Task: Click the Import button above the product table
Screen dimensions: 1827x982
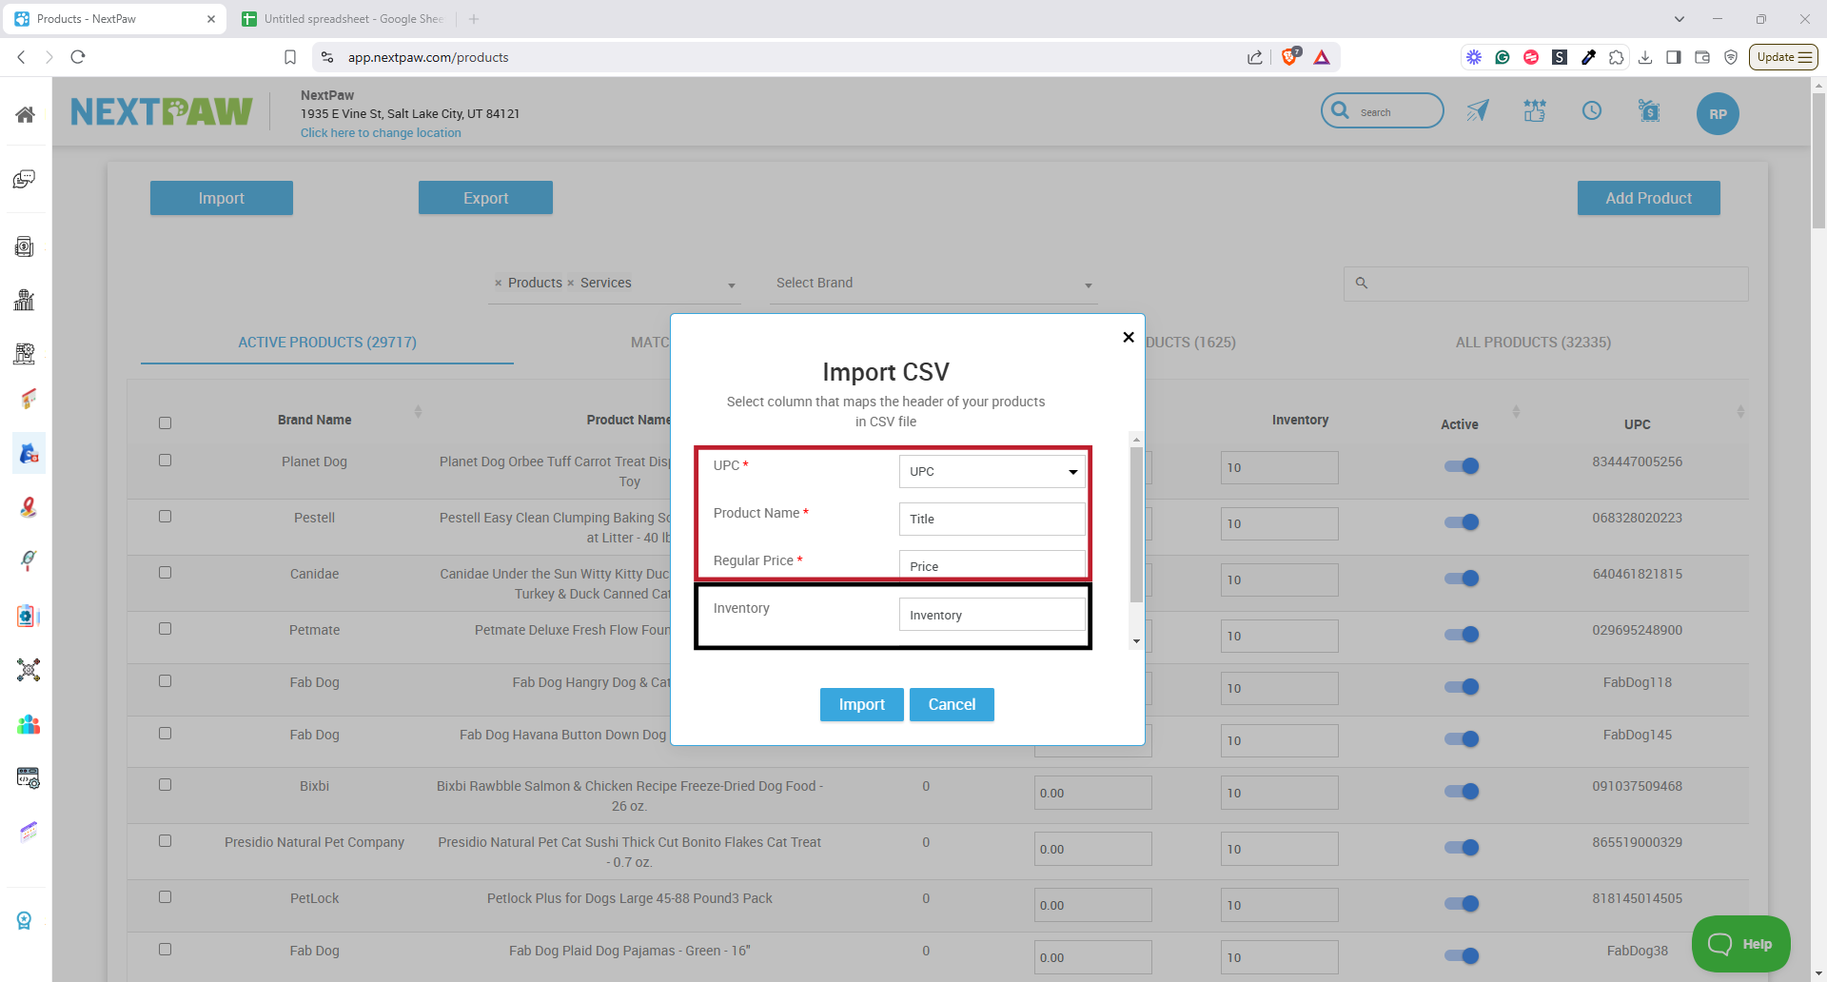Action: pyautogui.click(x=221, y=198)
